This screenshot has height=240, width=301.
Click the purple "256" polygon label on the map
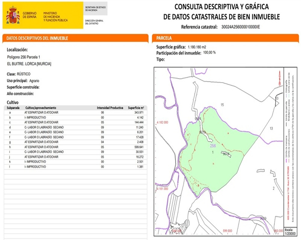coord(213,146)
